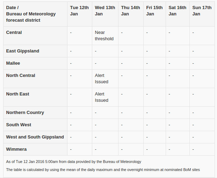
Task: Select the Wed 13th Jan column header
Action: (x=105, y=11)
